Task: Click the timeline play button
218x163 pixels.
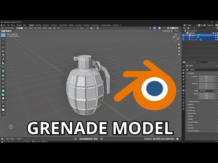Action: (x=87, y=139)
